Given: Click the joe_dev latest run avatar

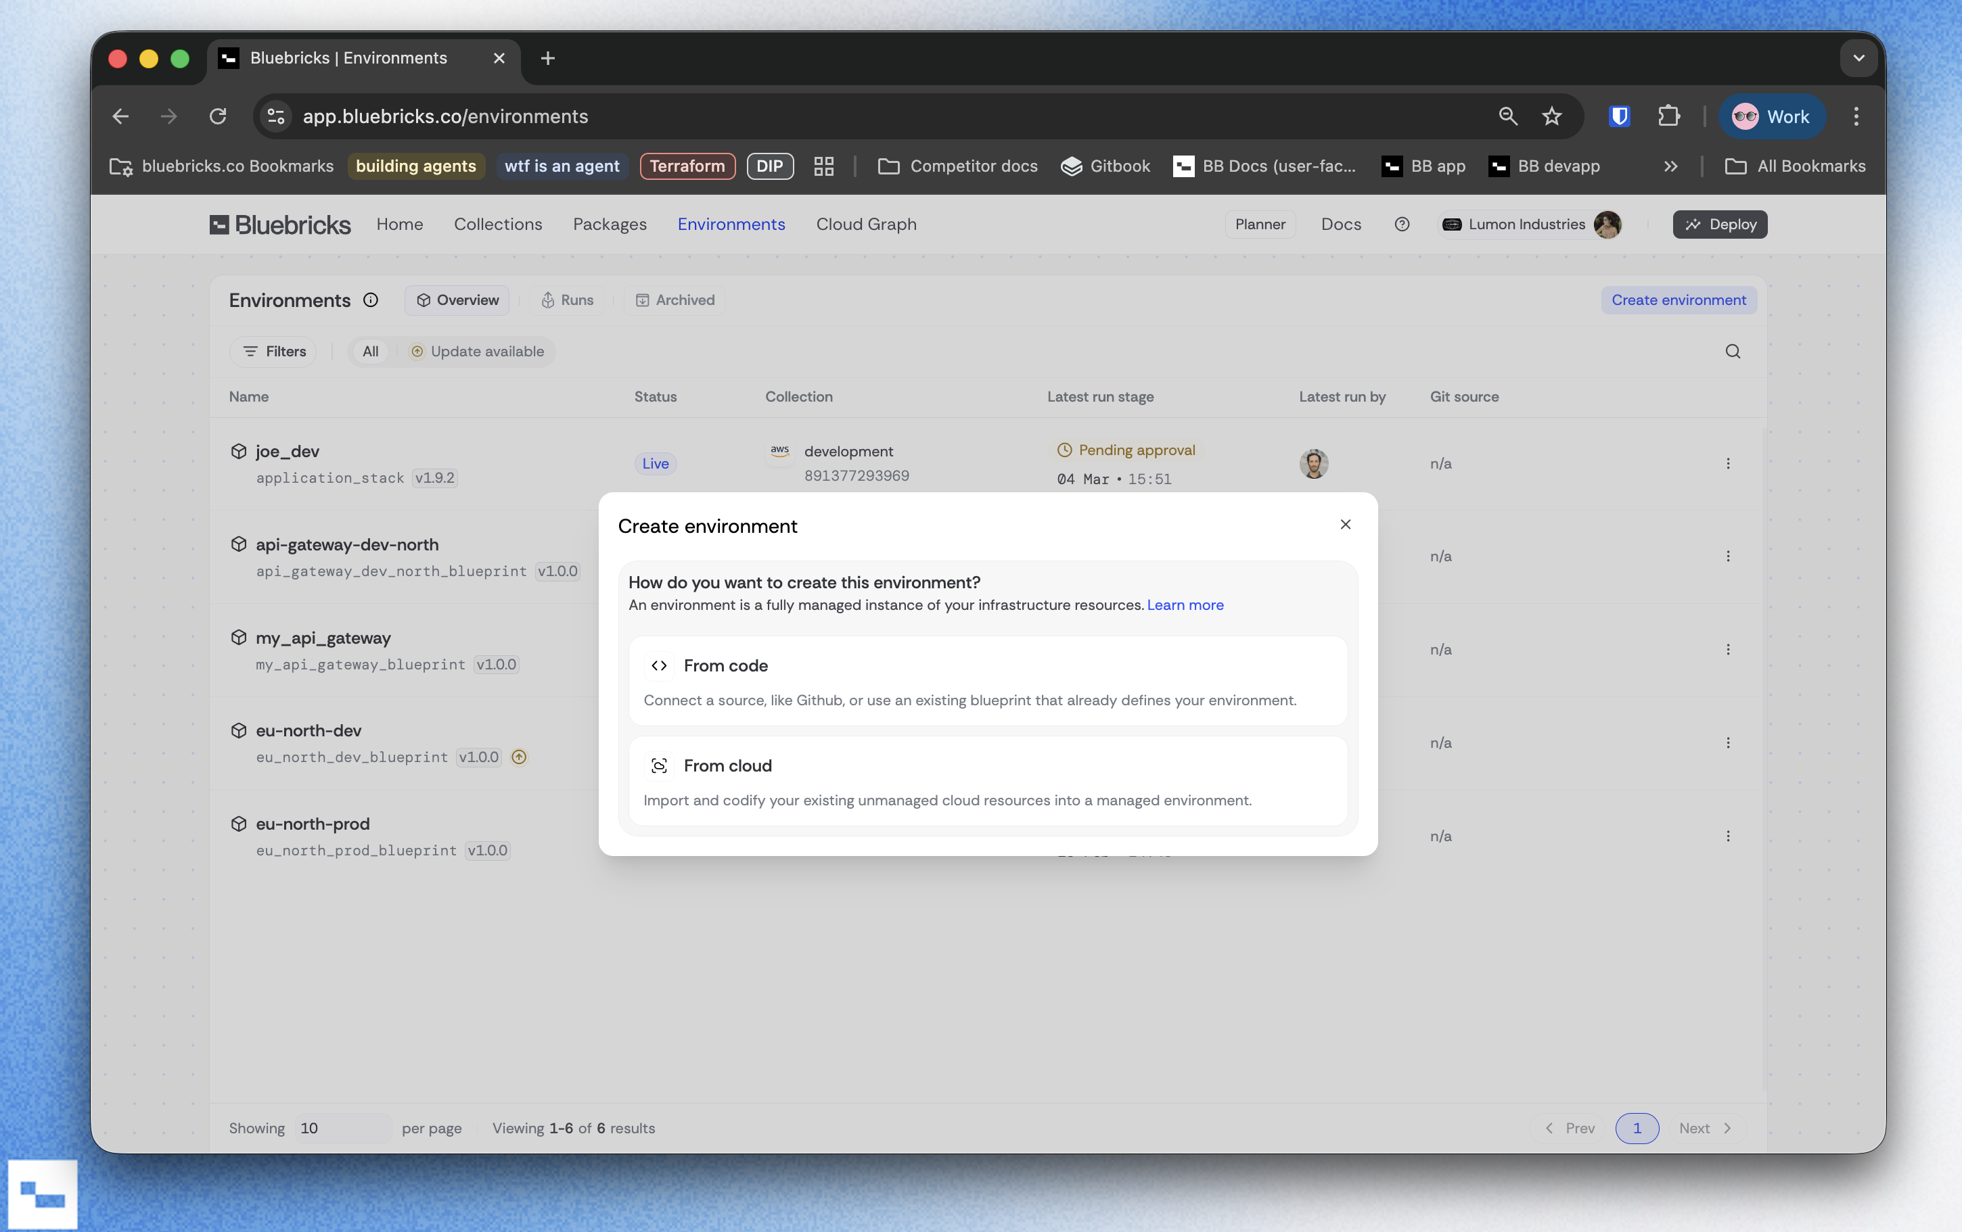Looking at the screenshot, I should pyautogui.click(x=1313, y=463).
